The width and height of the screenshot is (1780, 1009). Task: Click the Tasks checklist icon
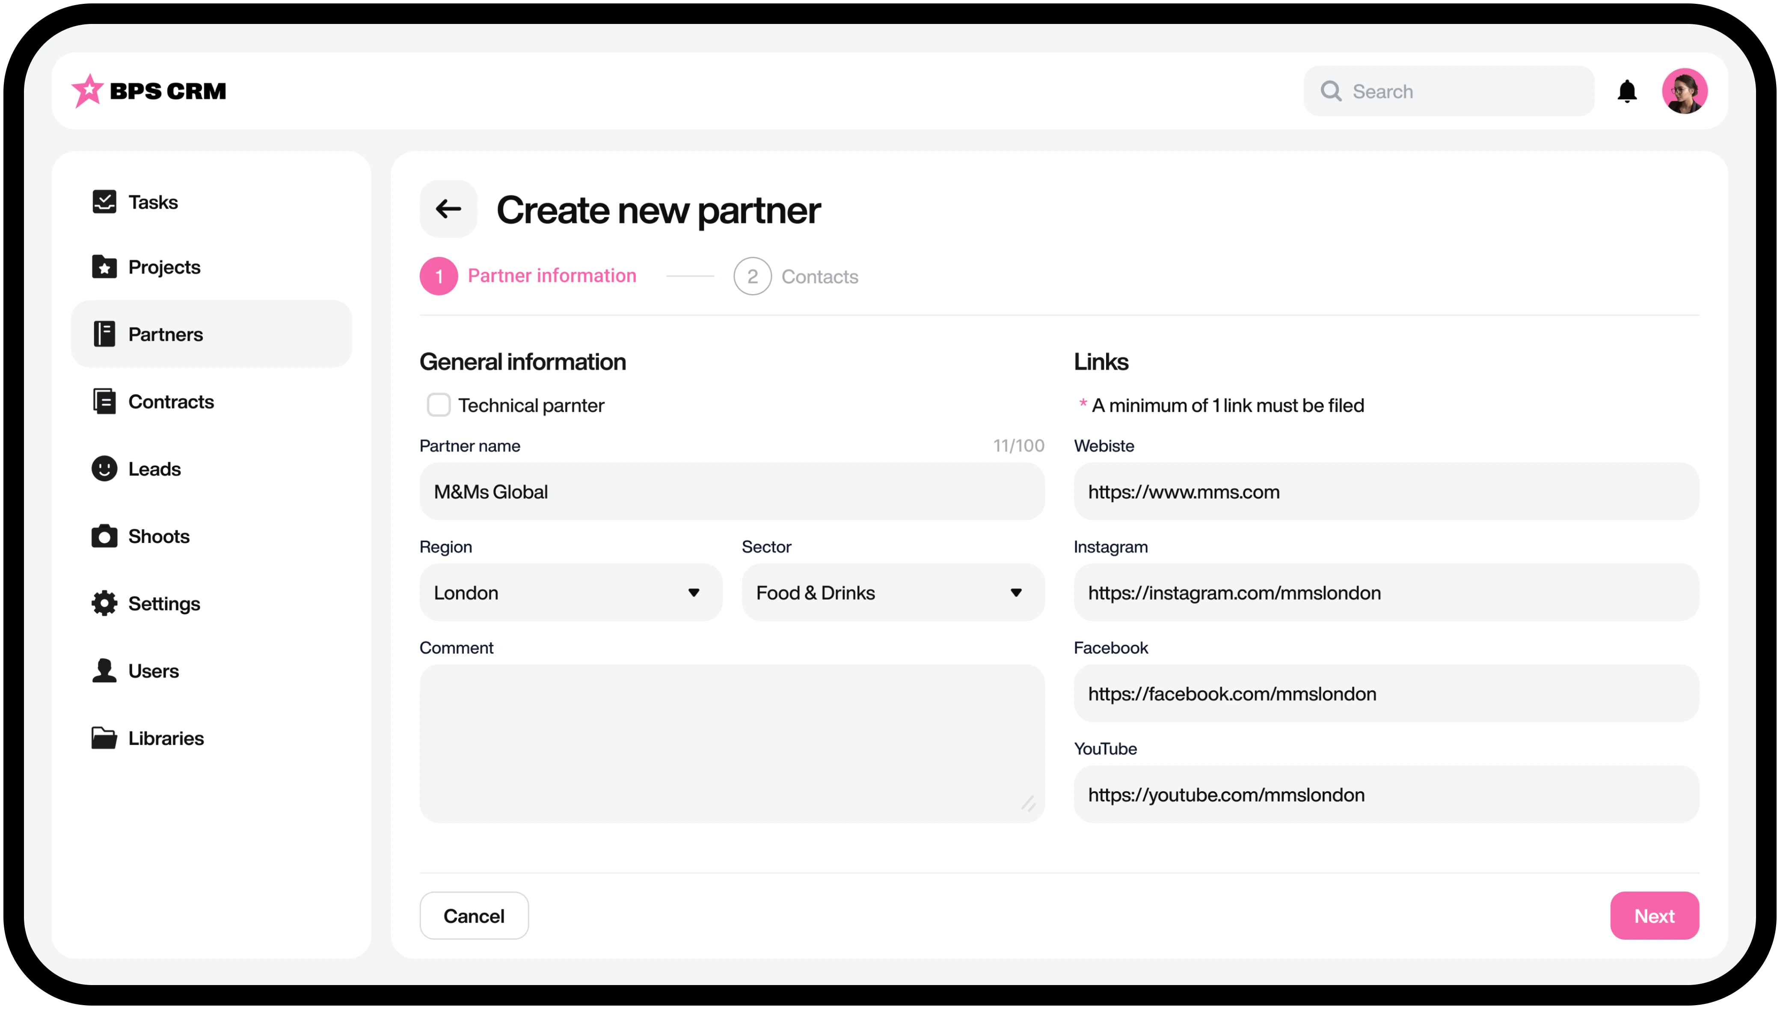(x=104, y=202)
